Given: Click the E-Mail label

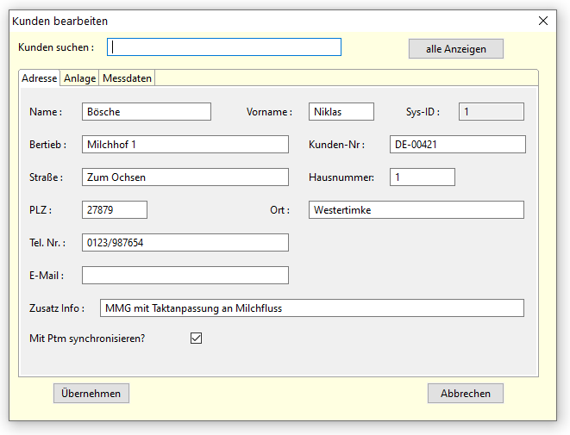Looking at the screenshot, I should pyautogui.click(x=47, y=276).
